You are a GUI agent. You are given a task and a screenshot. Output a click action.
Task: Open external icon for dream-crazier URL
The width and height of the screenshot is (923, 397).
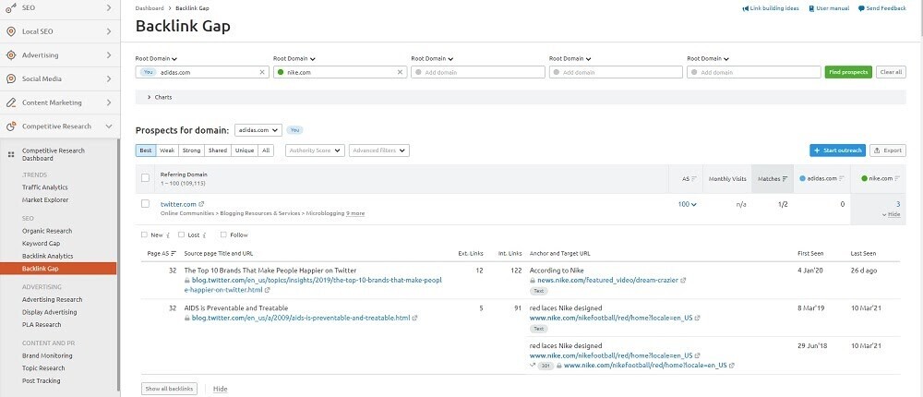(683, 281)
